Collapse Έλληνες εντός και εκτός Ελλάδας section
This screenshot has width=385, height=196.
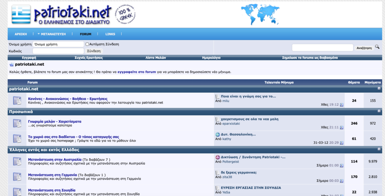pos(379,149)
